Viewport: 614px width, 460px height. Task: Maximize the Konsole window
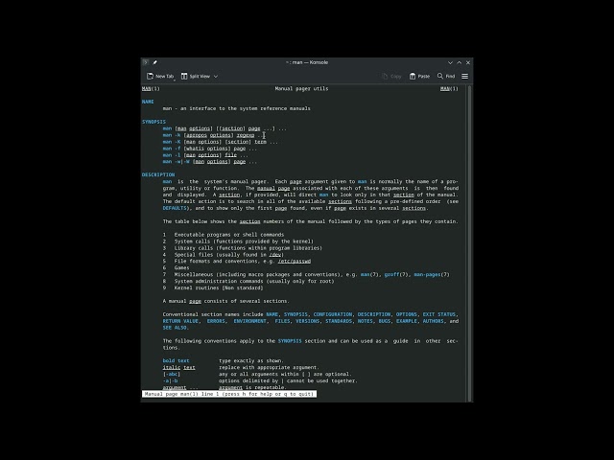[460, 62]
